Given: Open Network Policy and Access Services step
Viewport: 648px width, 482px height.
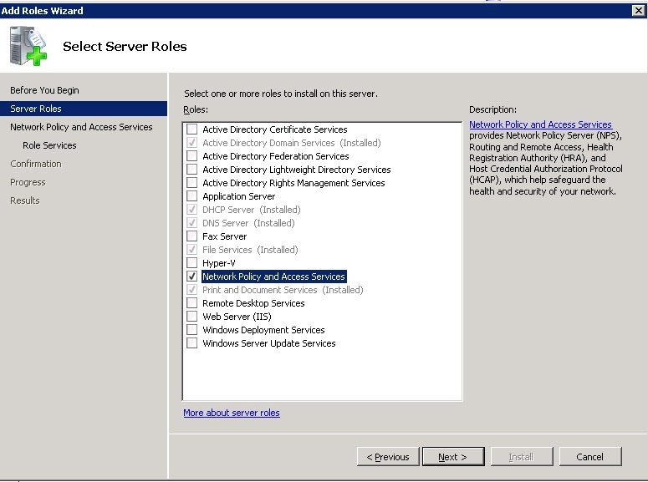Looking at the screenshot, I should click(81, 127).
